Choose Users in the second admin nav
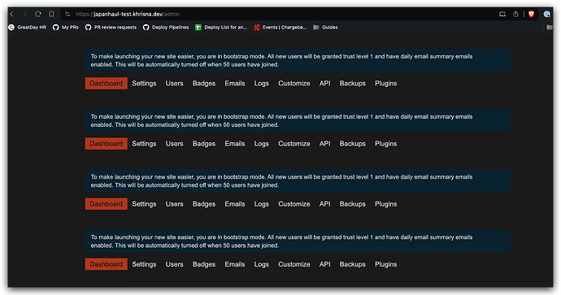This screenshot has width=561, height=295. tap(174, 144)
